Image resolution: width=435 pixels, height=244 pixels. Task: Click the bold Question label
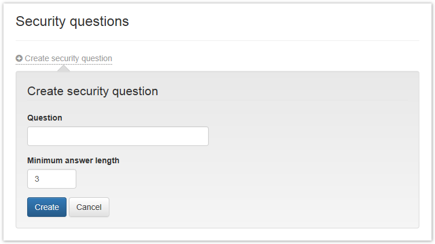coord(45,118)
